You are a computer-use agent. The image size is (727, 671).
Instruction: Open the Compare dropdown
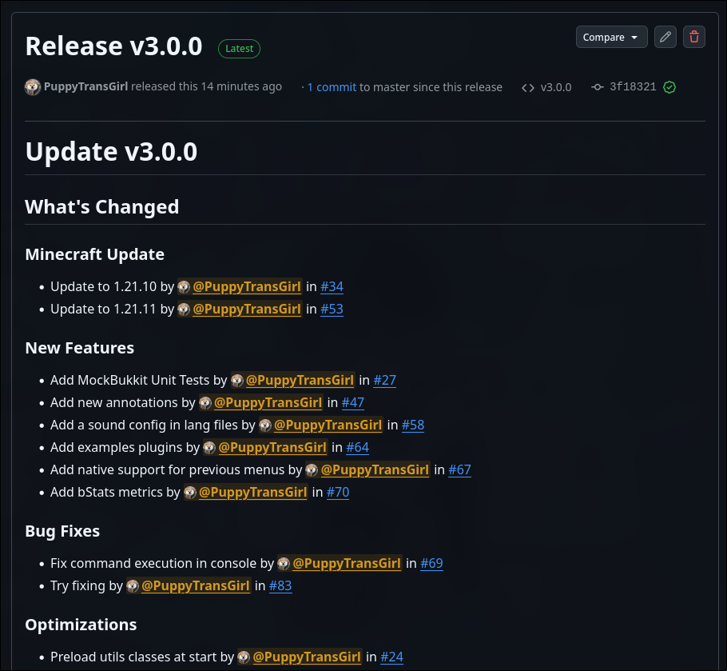point(611,37)
